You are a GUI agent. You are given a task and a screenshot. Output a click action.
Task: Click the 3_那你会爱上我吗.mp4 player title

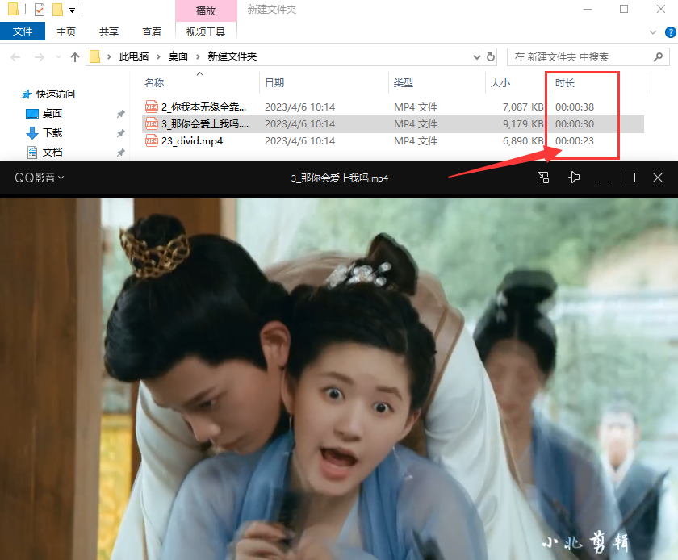340,178
